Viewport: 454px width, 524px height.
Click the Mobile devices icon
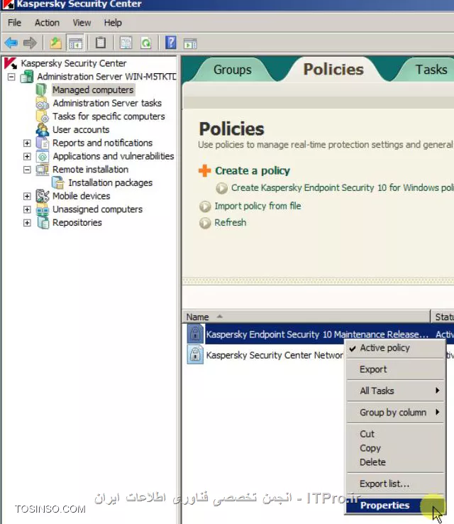click(x=42, y=196)
